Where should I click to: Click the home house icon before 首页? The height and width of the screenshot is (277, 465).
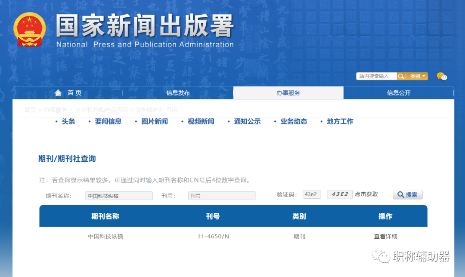58,92
